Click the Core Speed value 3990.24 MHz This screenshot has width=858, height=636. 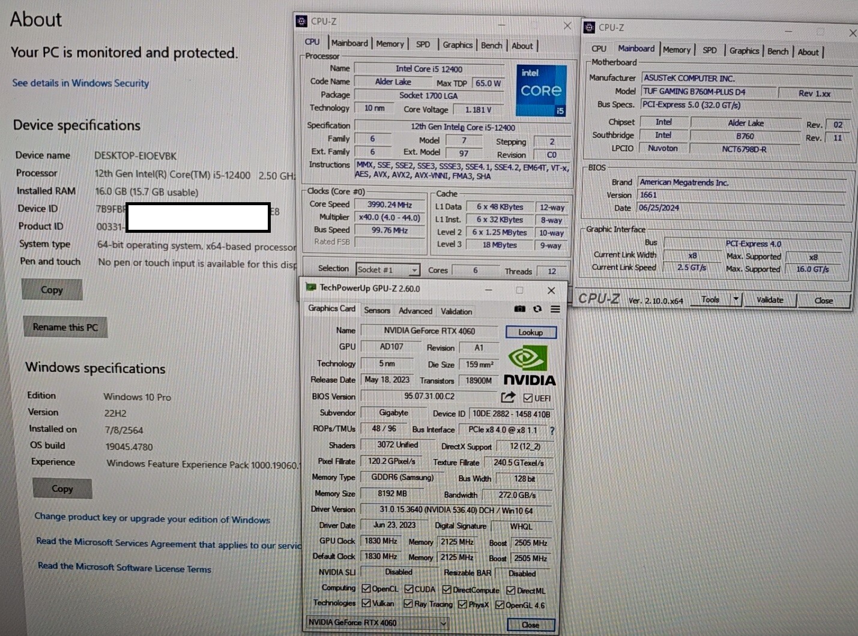(390, 205)
